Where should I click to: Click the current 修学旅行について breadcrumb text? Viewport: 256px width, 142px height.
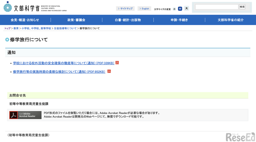pos(90,28)
